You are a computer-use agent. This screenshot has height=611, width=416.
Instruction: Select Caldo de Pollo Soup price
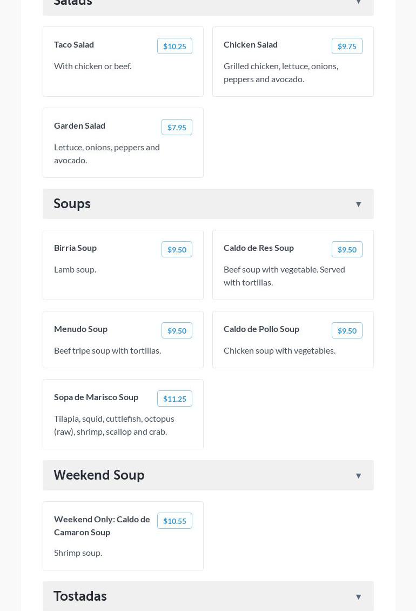pyautogui.click(x=347, y=330)
